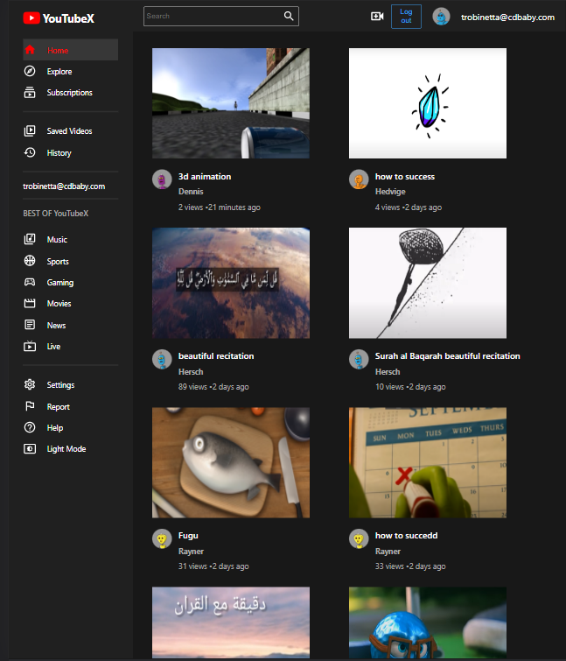
Task: Click the Log out button
Action: pos(406,17)
